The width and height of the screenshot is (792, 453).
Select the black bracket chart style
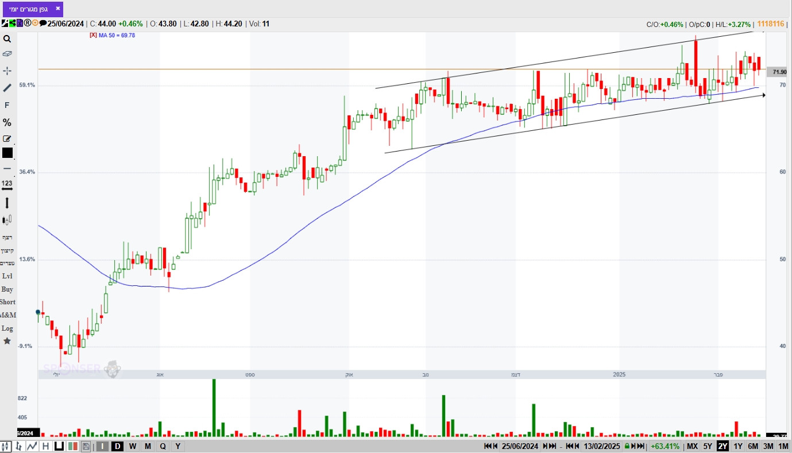pyautogui.click(x=59, y=446)
